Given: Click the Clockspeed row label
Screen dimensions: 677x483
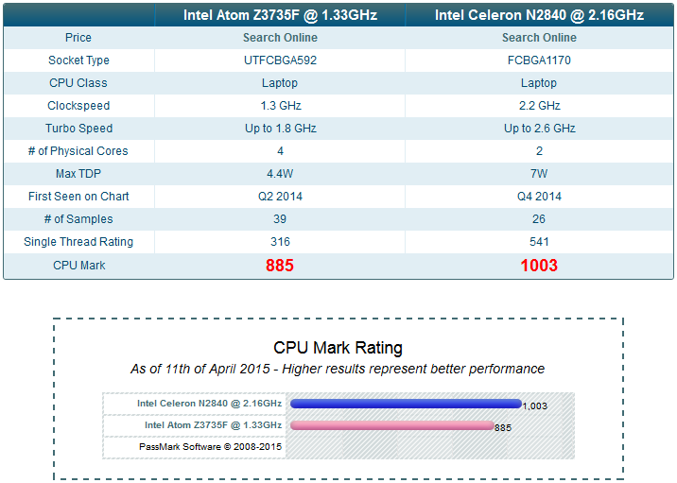Looking at the screenshot, I should (x=78, y=106).
